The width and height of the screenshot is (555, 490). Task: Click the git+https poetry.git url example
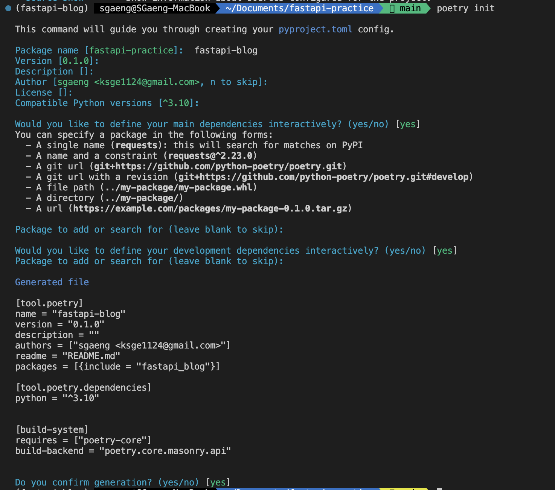coord(218,166)
